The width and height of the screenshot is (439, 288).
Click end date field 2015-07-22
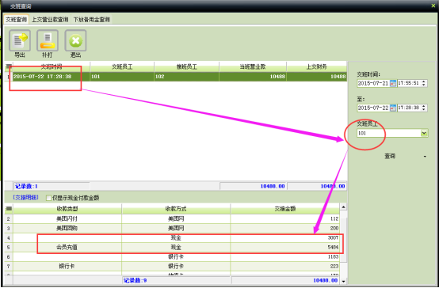[x=373, y=108]
